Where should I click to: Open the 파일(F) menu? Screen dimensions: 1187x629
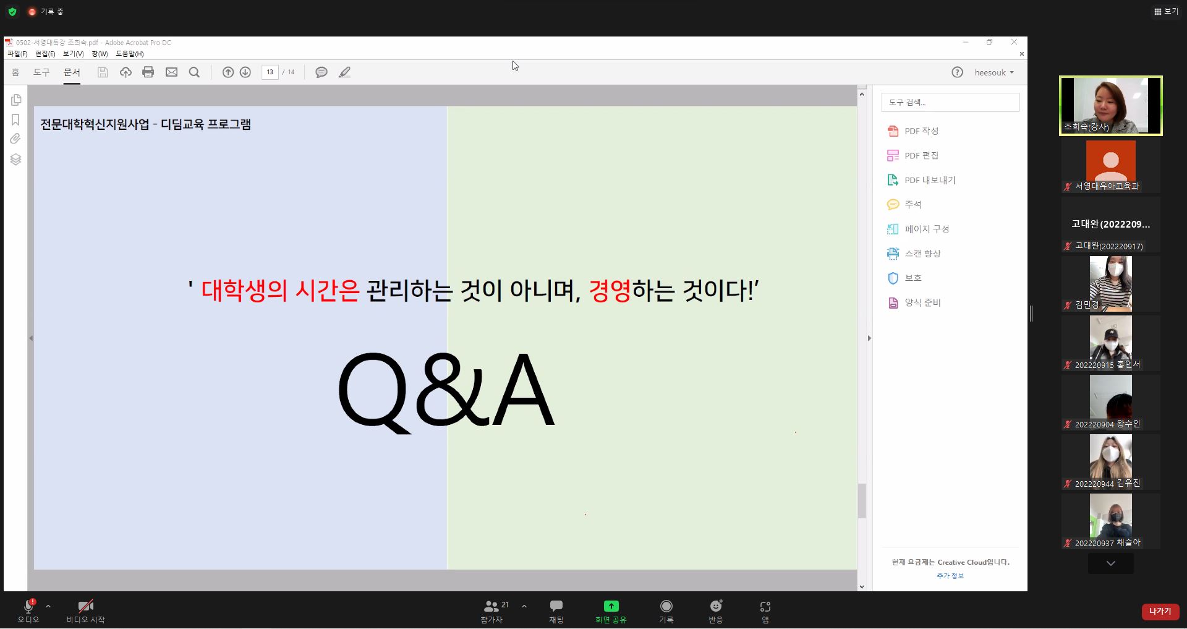(17, 54)
